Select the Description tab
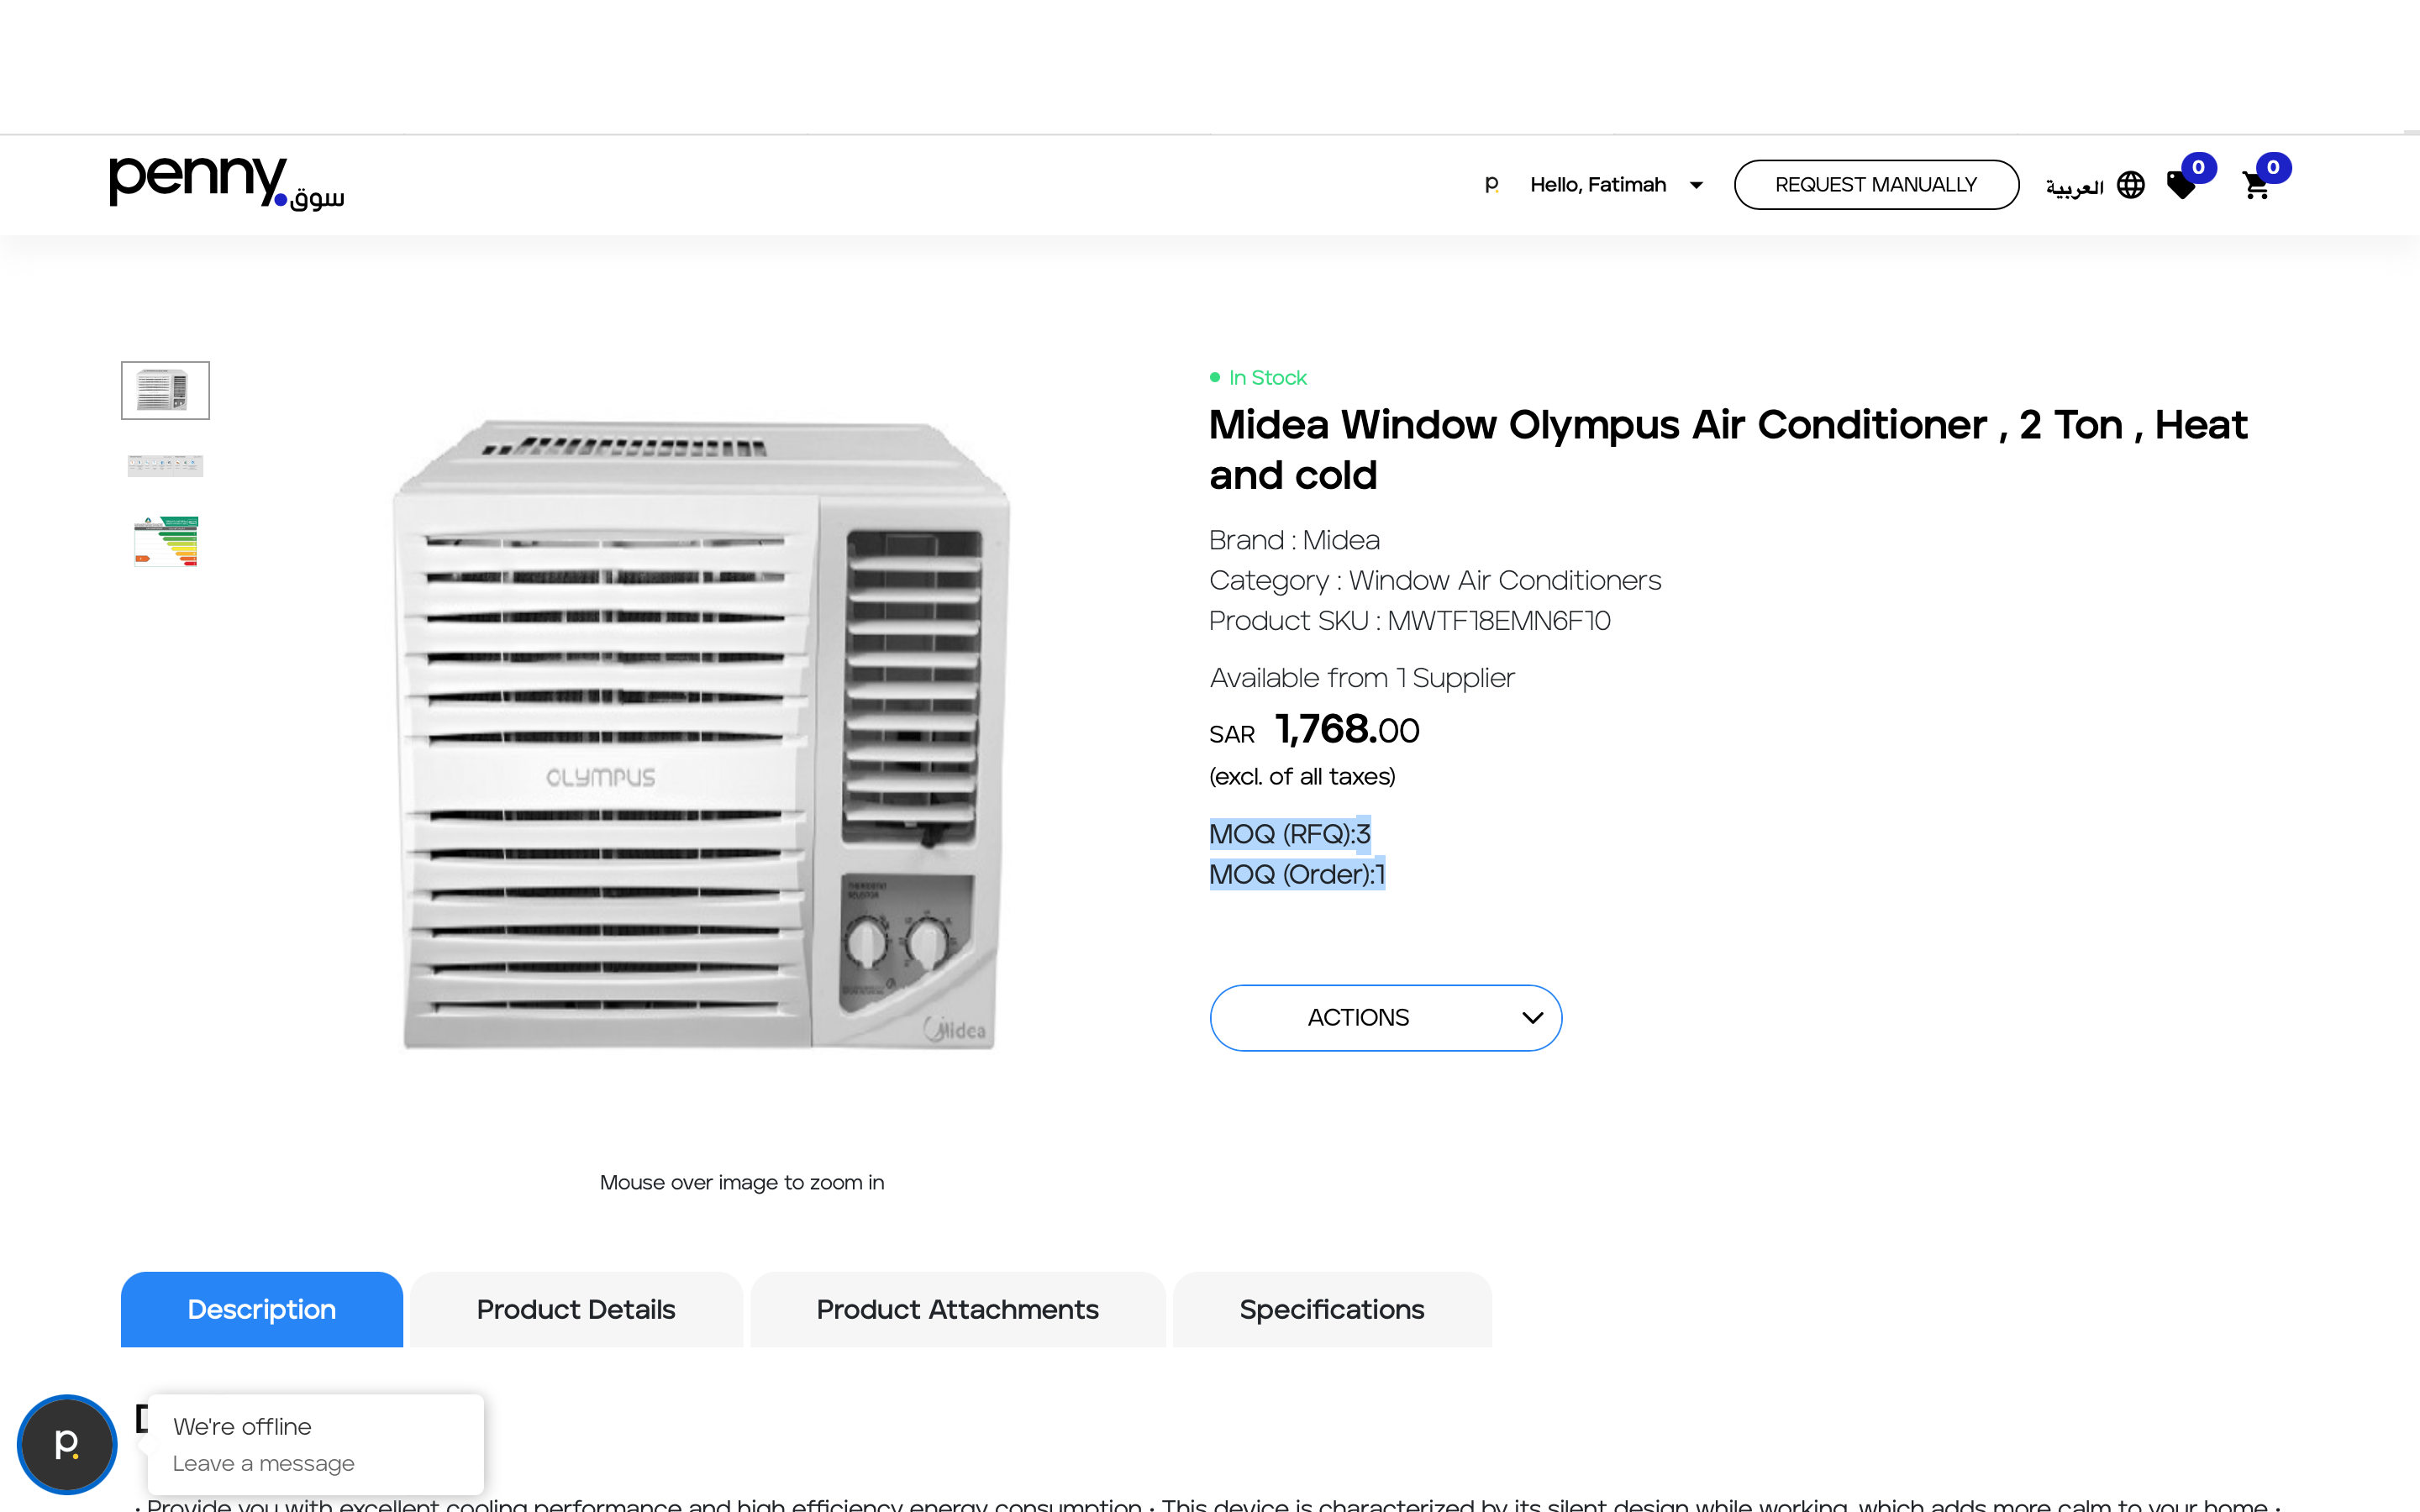 click(261, 1309)
